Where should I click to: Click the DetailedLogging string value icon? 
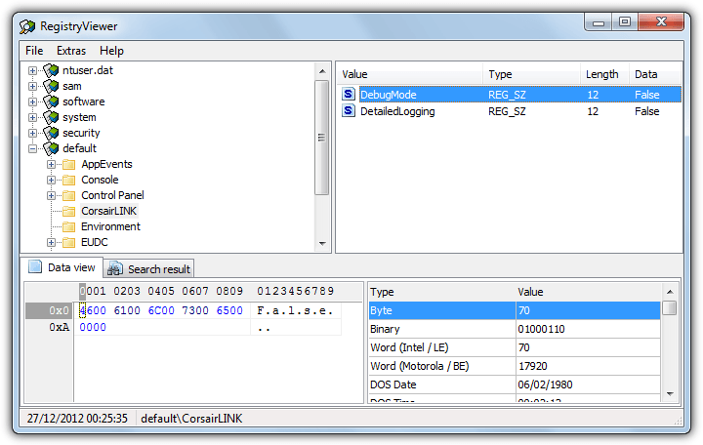tap(349, 110)
